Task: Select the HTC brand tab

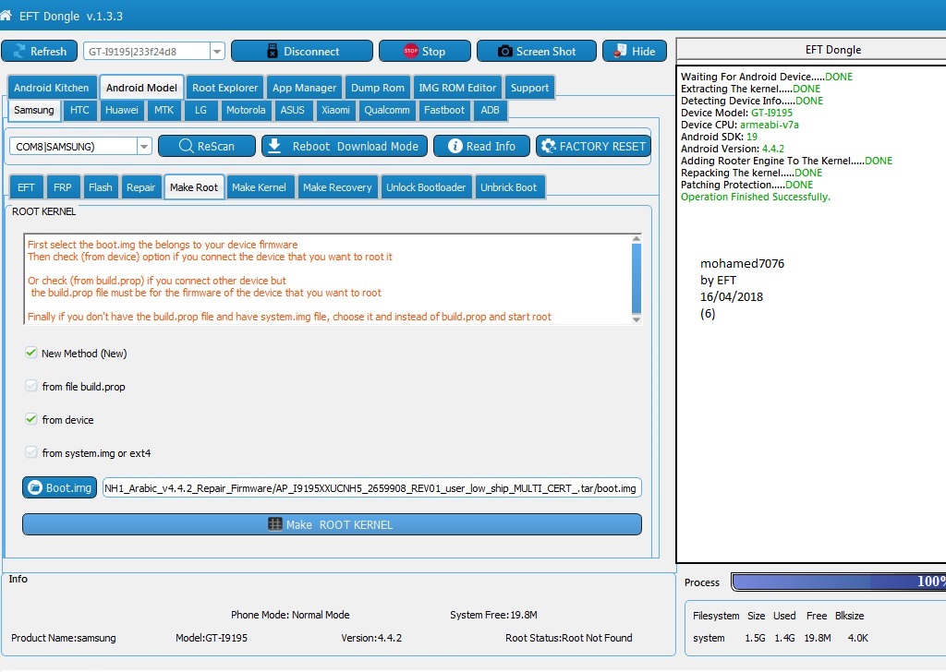Action: tap(79, 110)
